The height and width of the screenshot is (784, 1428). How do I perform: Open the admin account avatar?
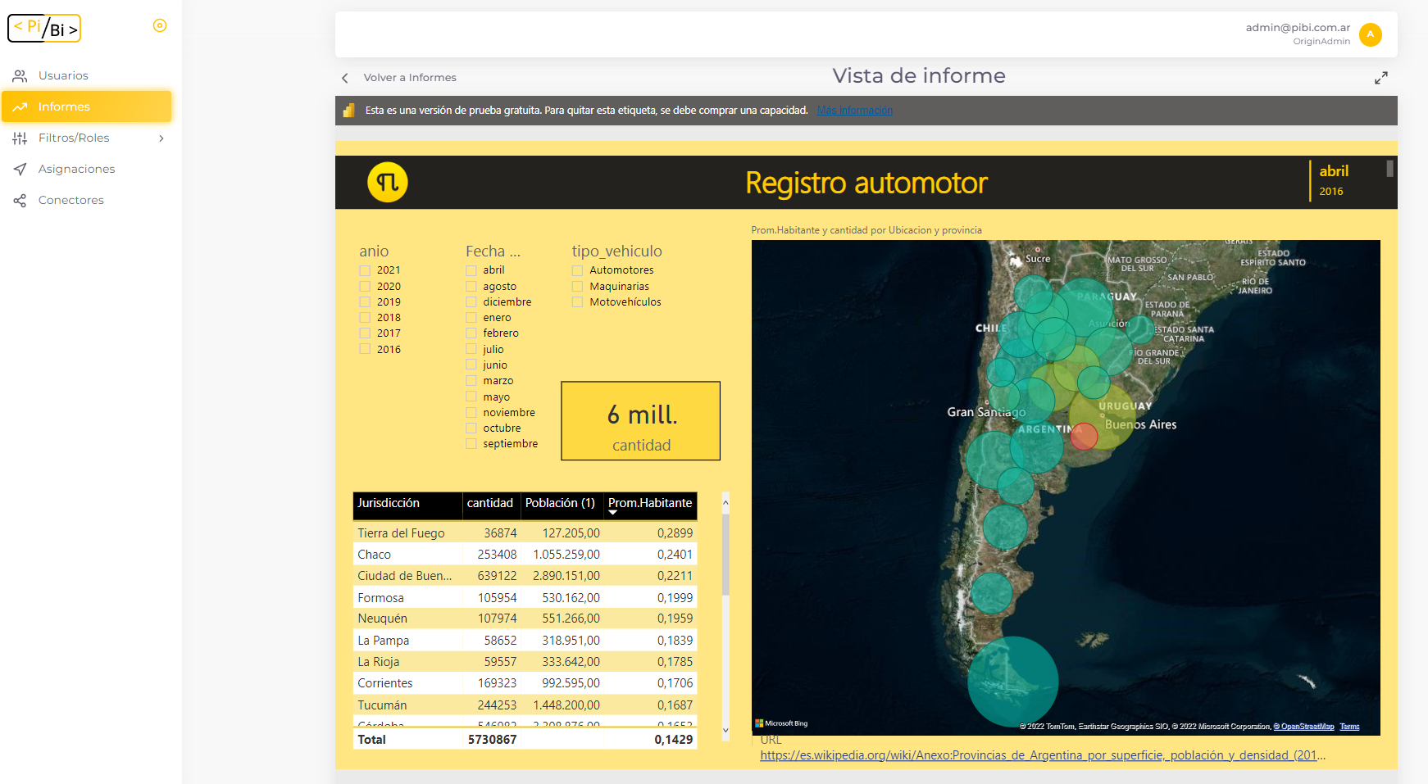[x=1370, y=35]
